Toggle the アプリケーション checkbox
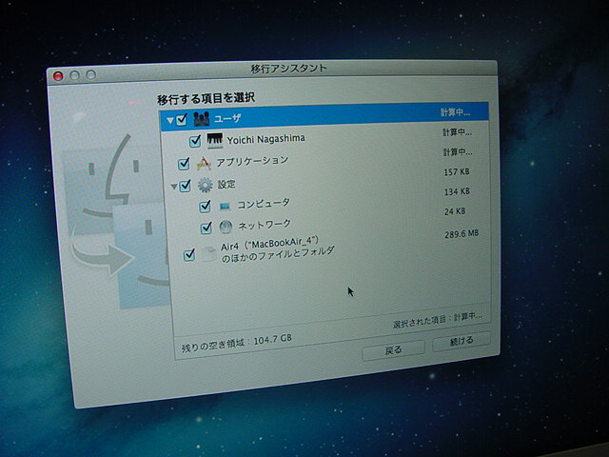The image size is (609, 457). click(x=184, y=164)
